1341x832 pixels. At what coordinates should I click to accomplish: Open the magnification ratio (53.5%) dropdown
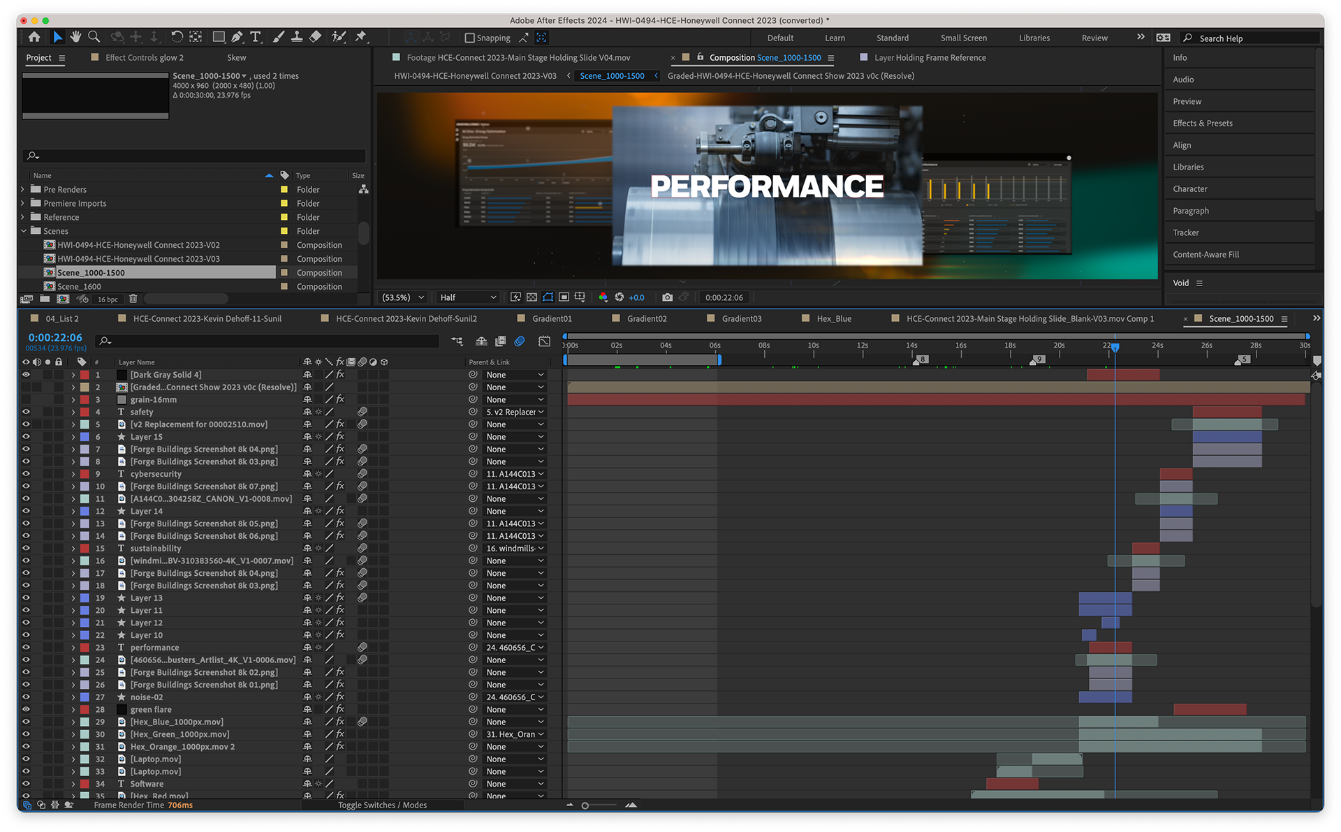(x=402, y=297)
